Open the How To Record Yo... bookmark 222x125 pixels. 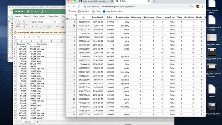[113, 11]
